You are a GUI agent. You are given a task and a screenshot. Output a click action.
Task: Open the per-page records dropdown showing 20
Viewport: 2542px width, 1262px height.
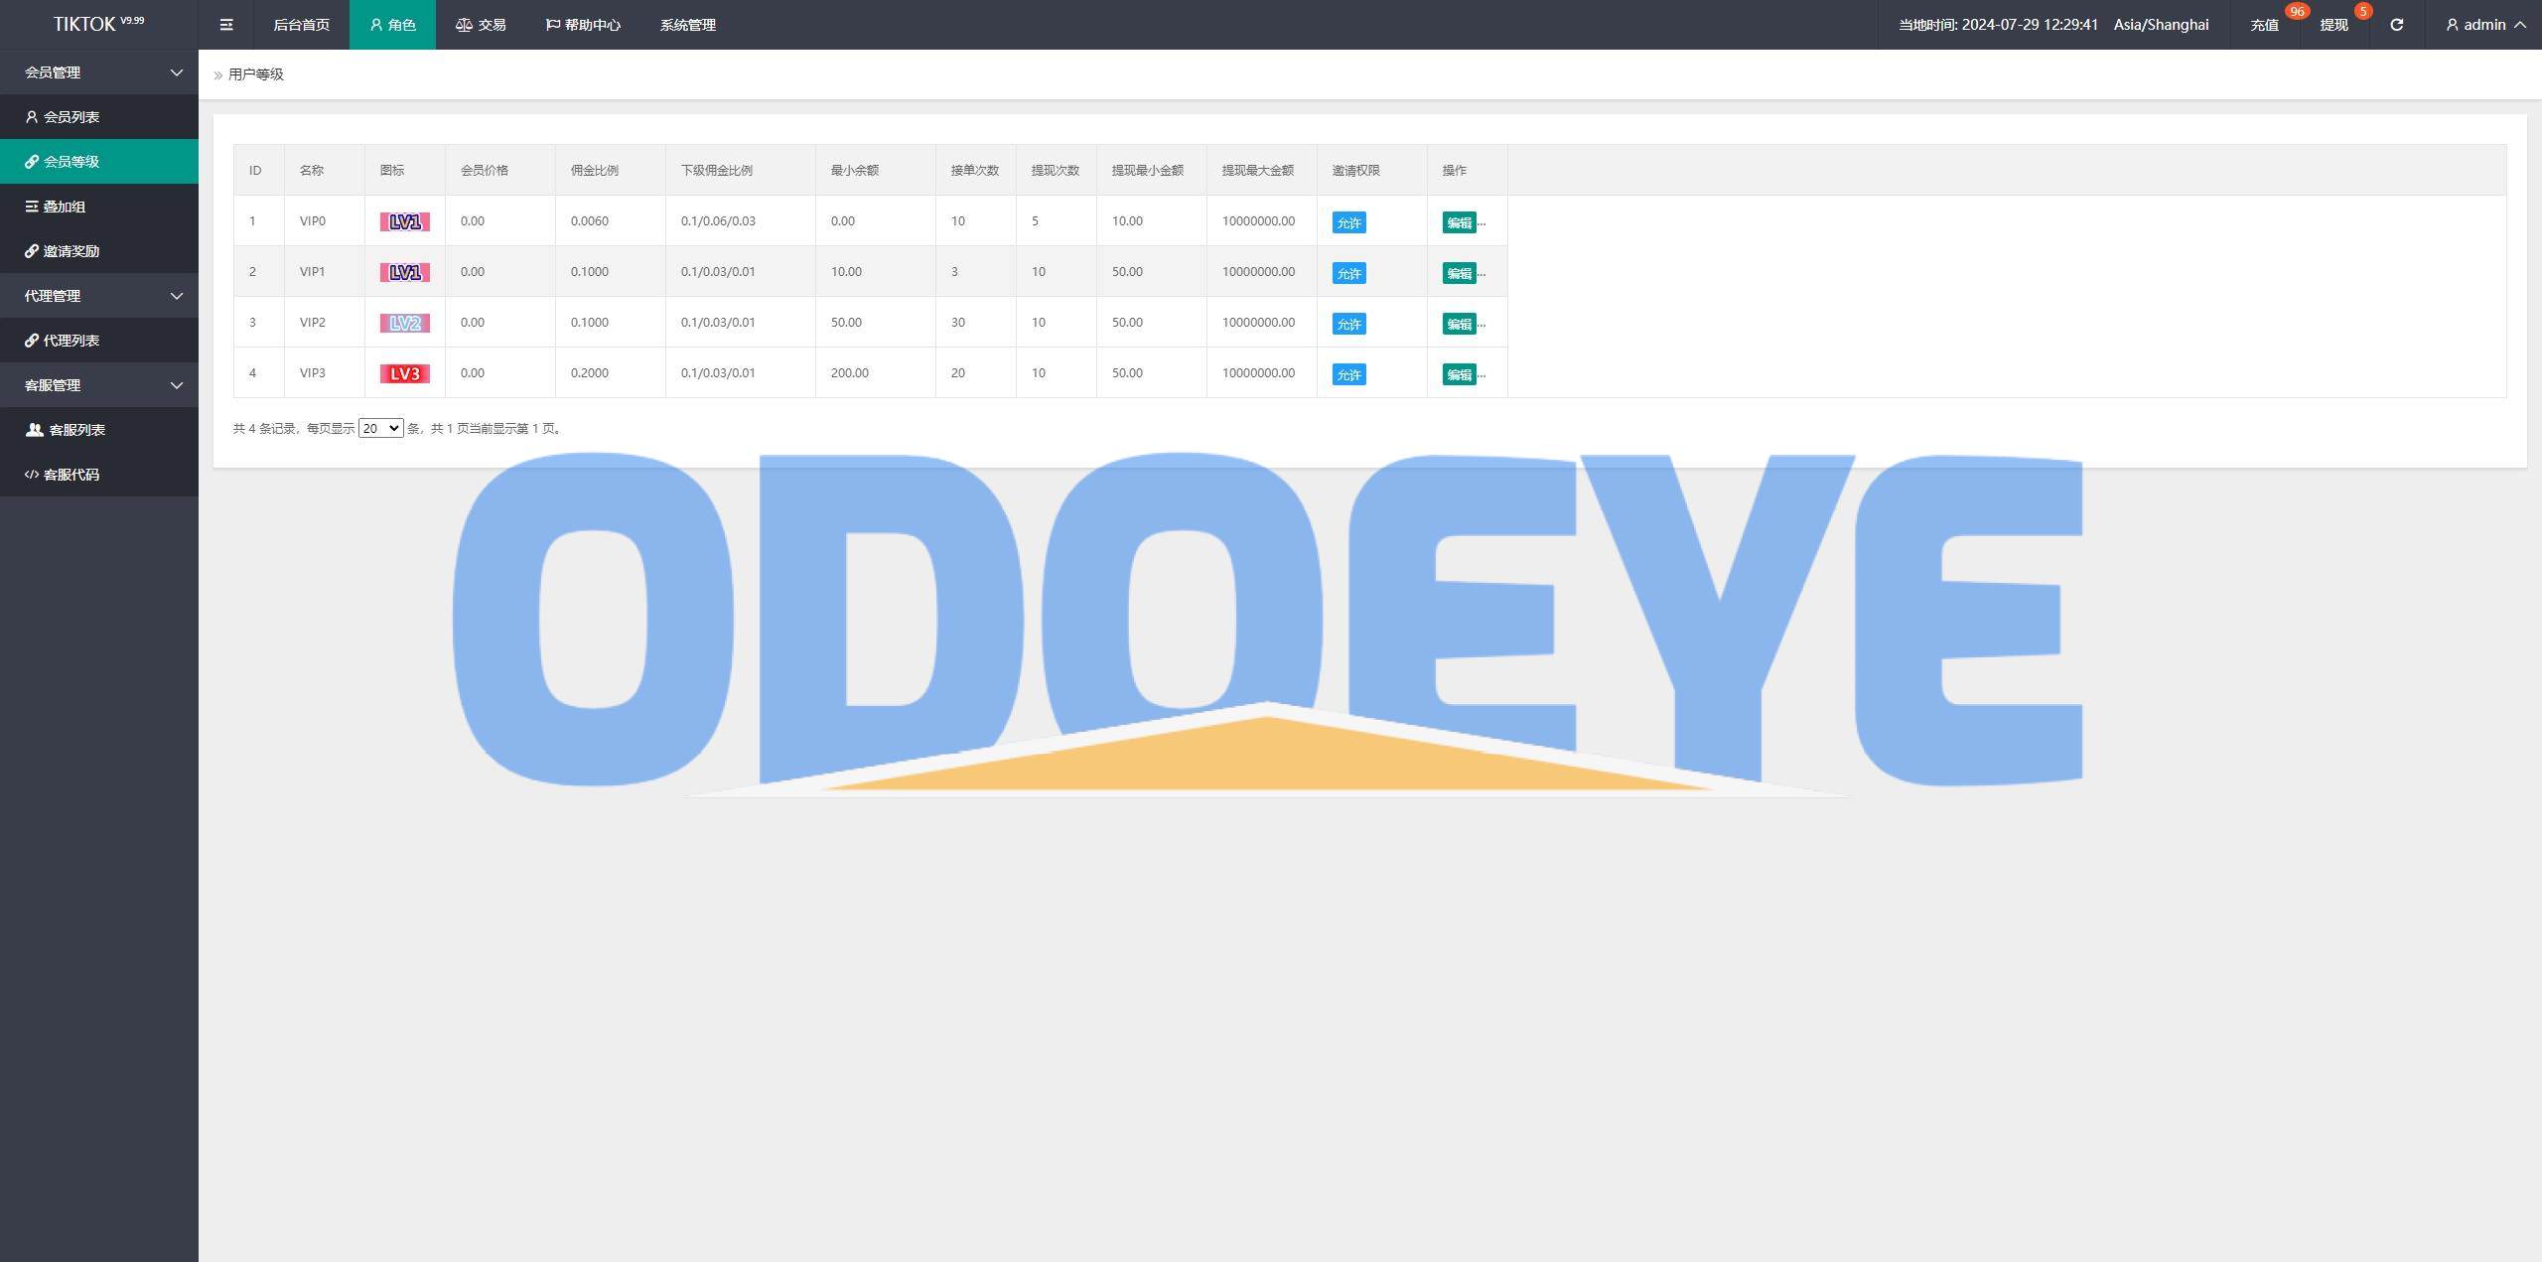pos(380,428)
